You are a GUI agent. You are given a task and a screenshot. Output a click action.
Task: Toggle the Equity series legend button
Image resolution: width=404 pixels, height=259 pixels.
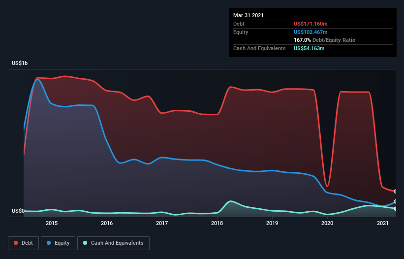pos(58,243)
